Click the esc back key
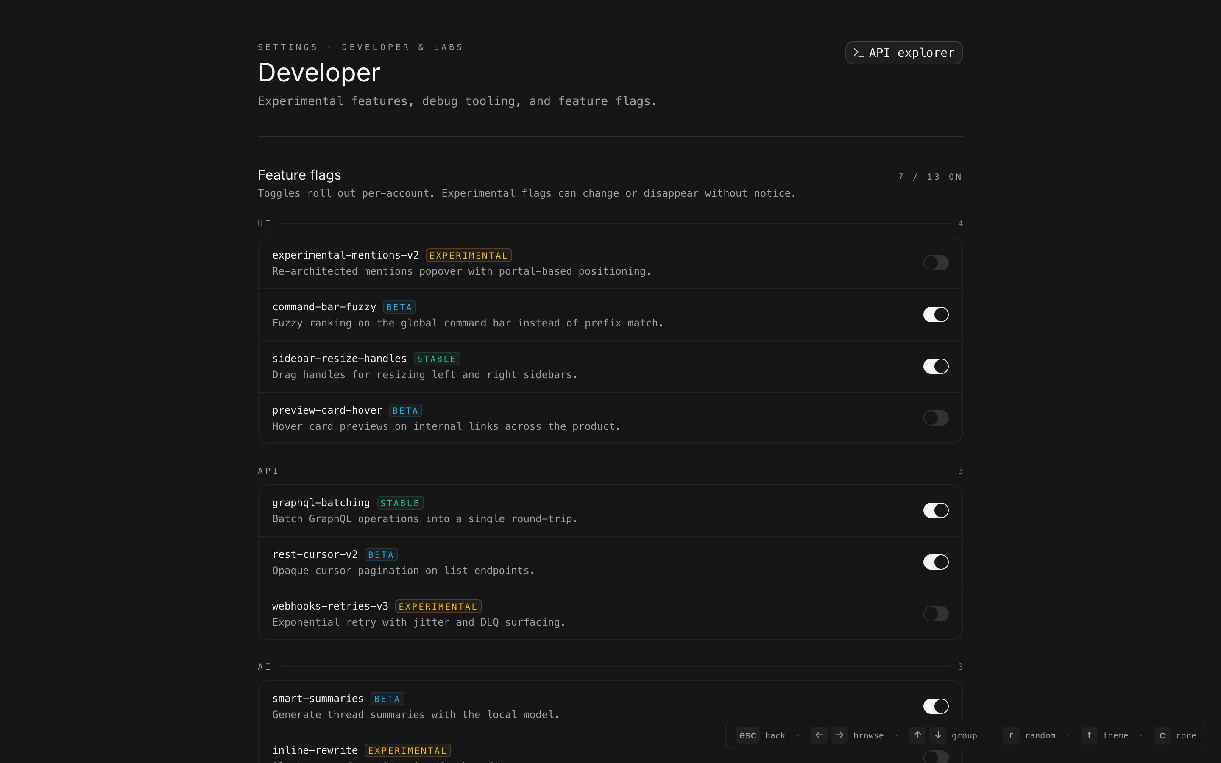 [x=747, y=735]
